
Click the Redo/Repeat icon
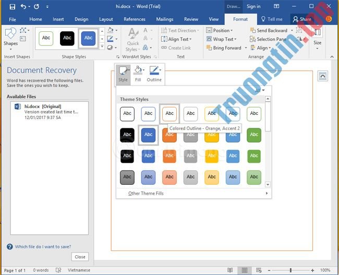(37, 6)
